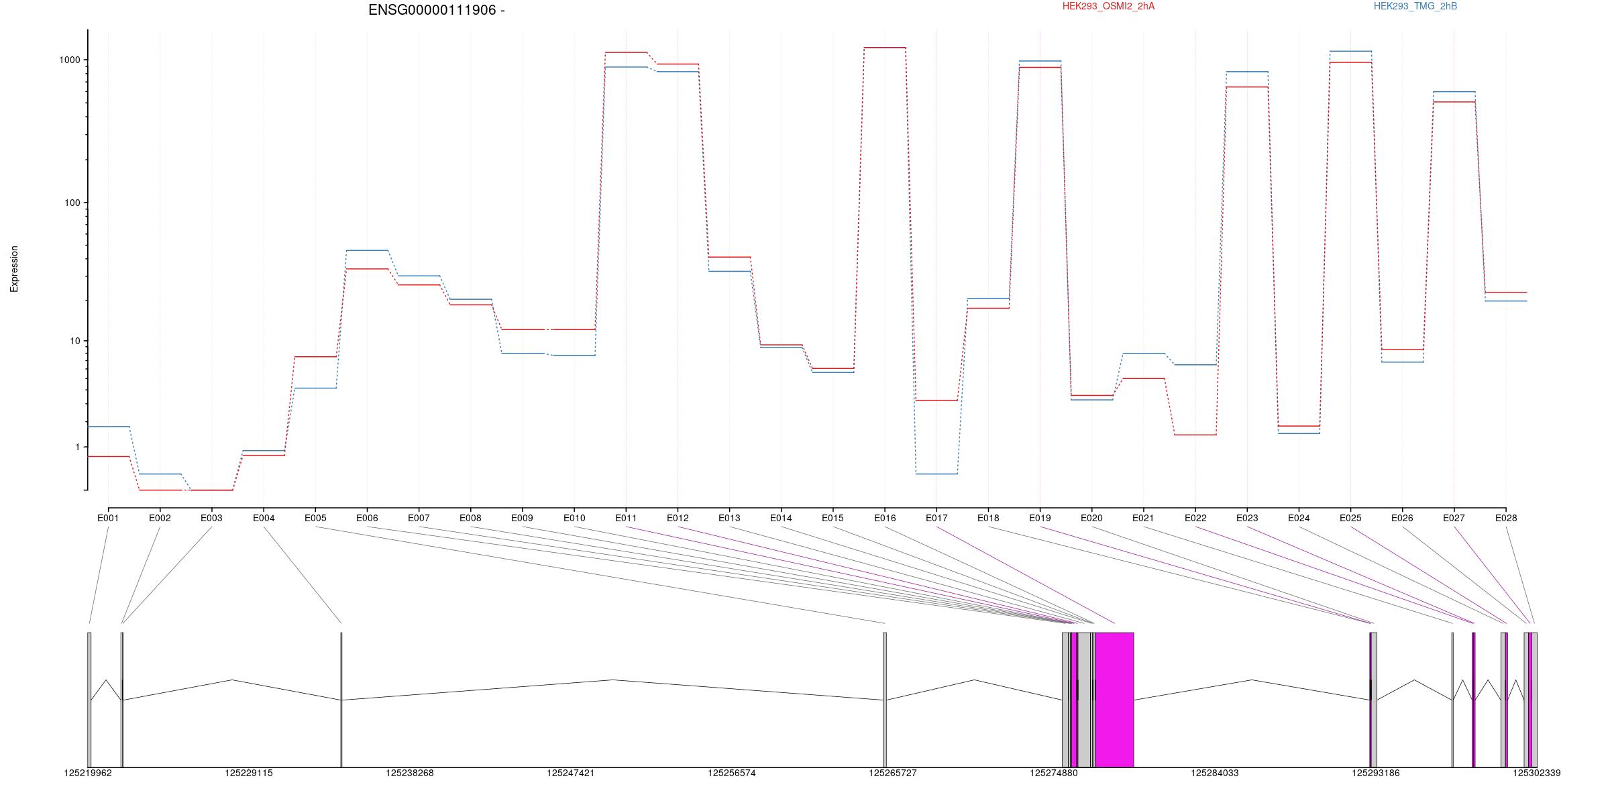Select the HEK293_OSMI2_2hA legend label

pos(1108,6)
